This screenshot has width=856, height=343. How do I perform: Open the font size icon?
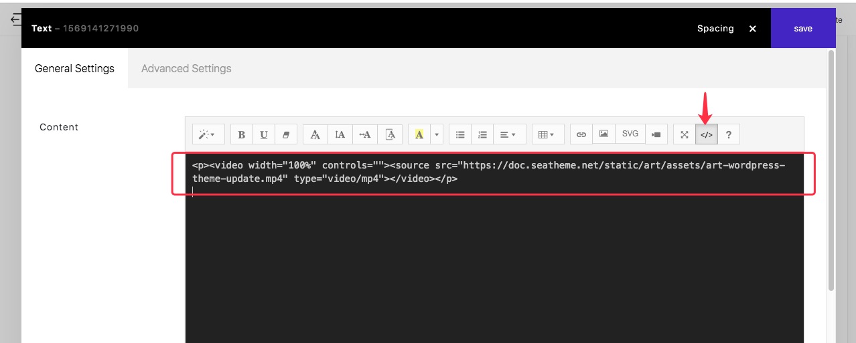click(390, 134)
